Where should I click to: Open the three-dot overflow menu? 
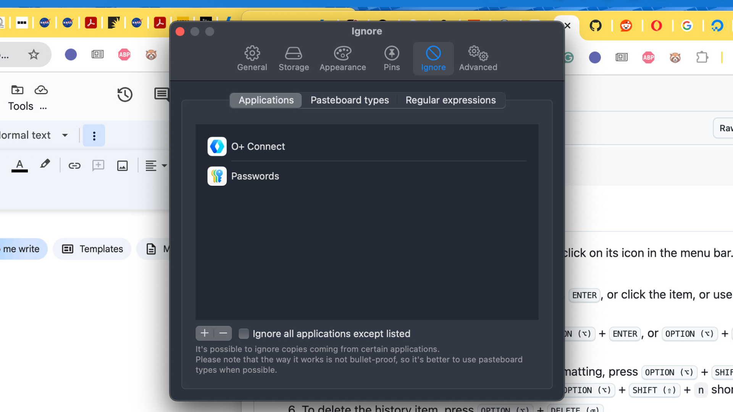pos(94,135)
